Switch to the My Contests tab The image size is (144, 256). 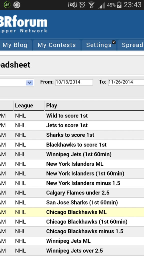click(x=57, y=45)
